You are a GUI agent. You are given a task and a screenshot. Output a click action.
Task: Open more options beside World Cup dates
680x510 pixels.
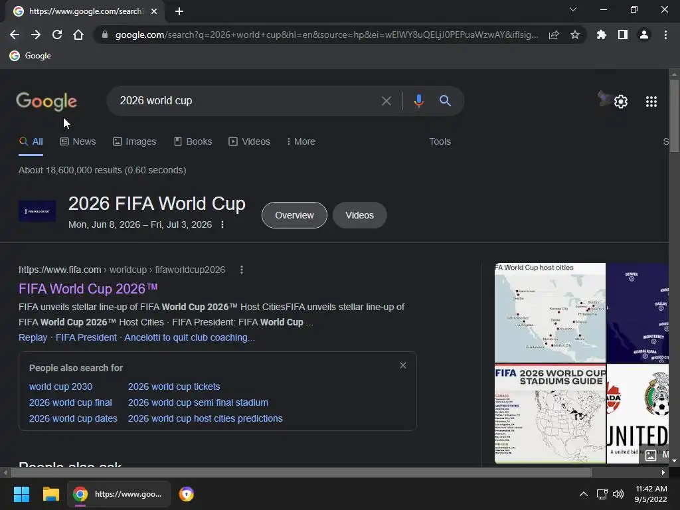point(222,224)
